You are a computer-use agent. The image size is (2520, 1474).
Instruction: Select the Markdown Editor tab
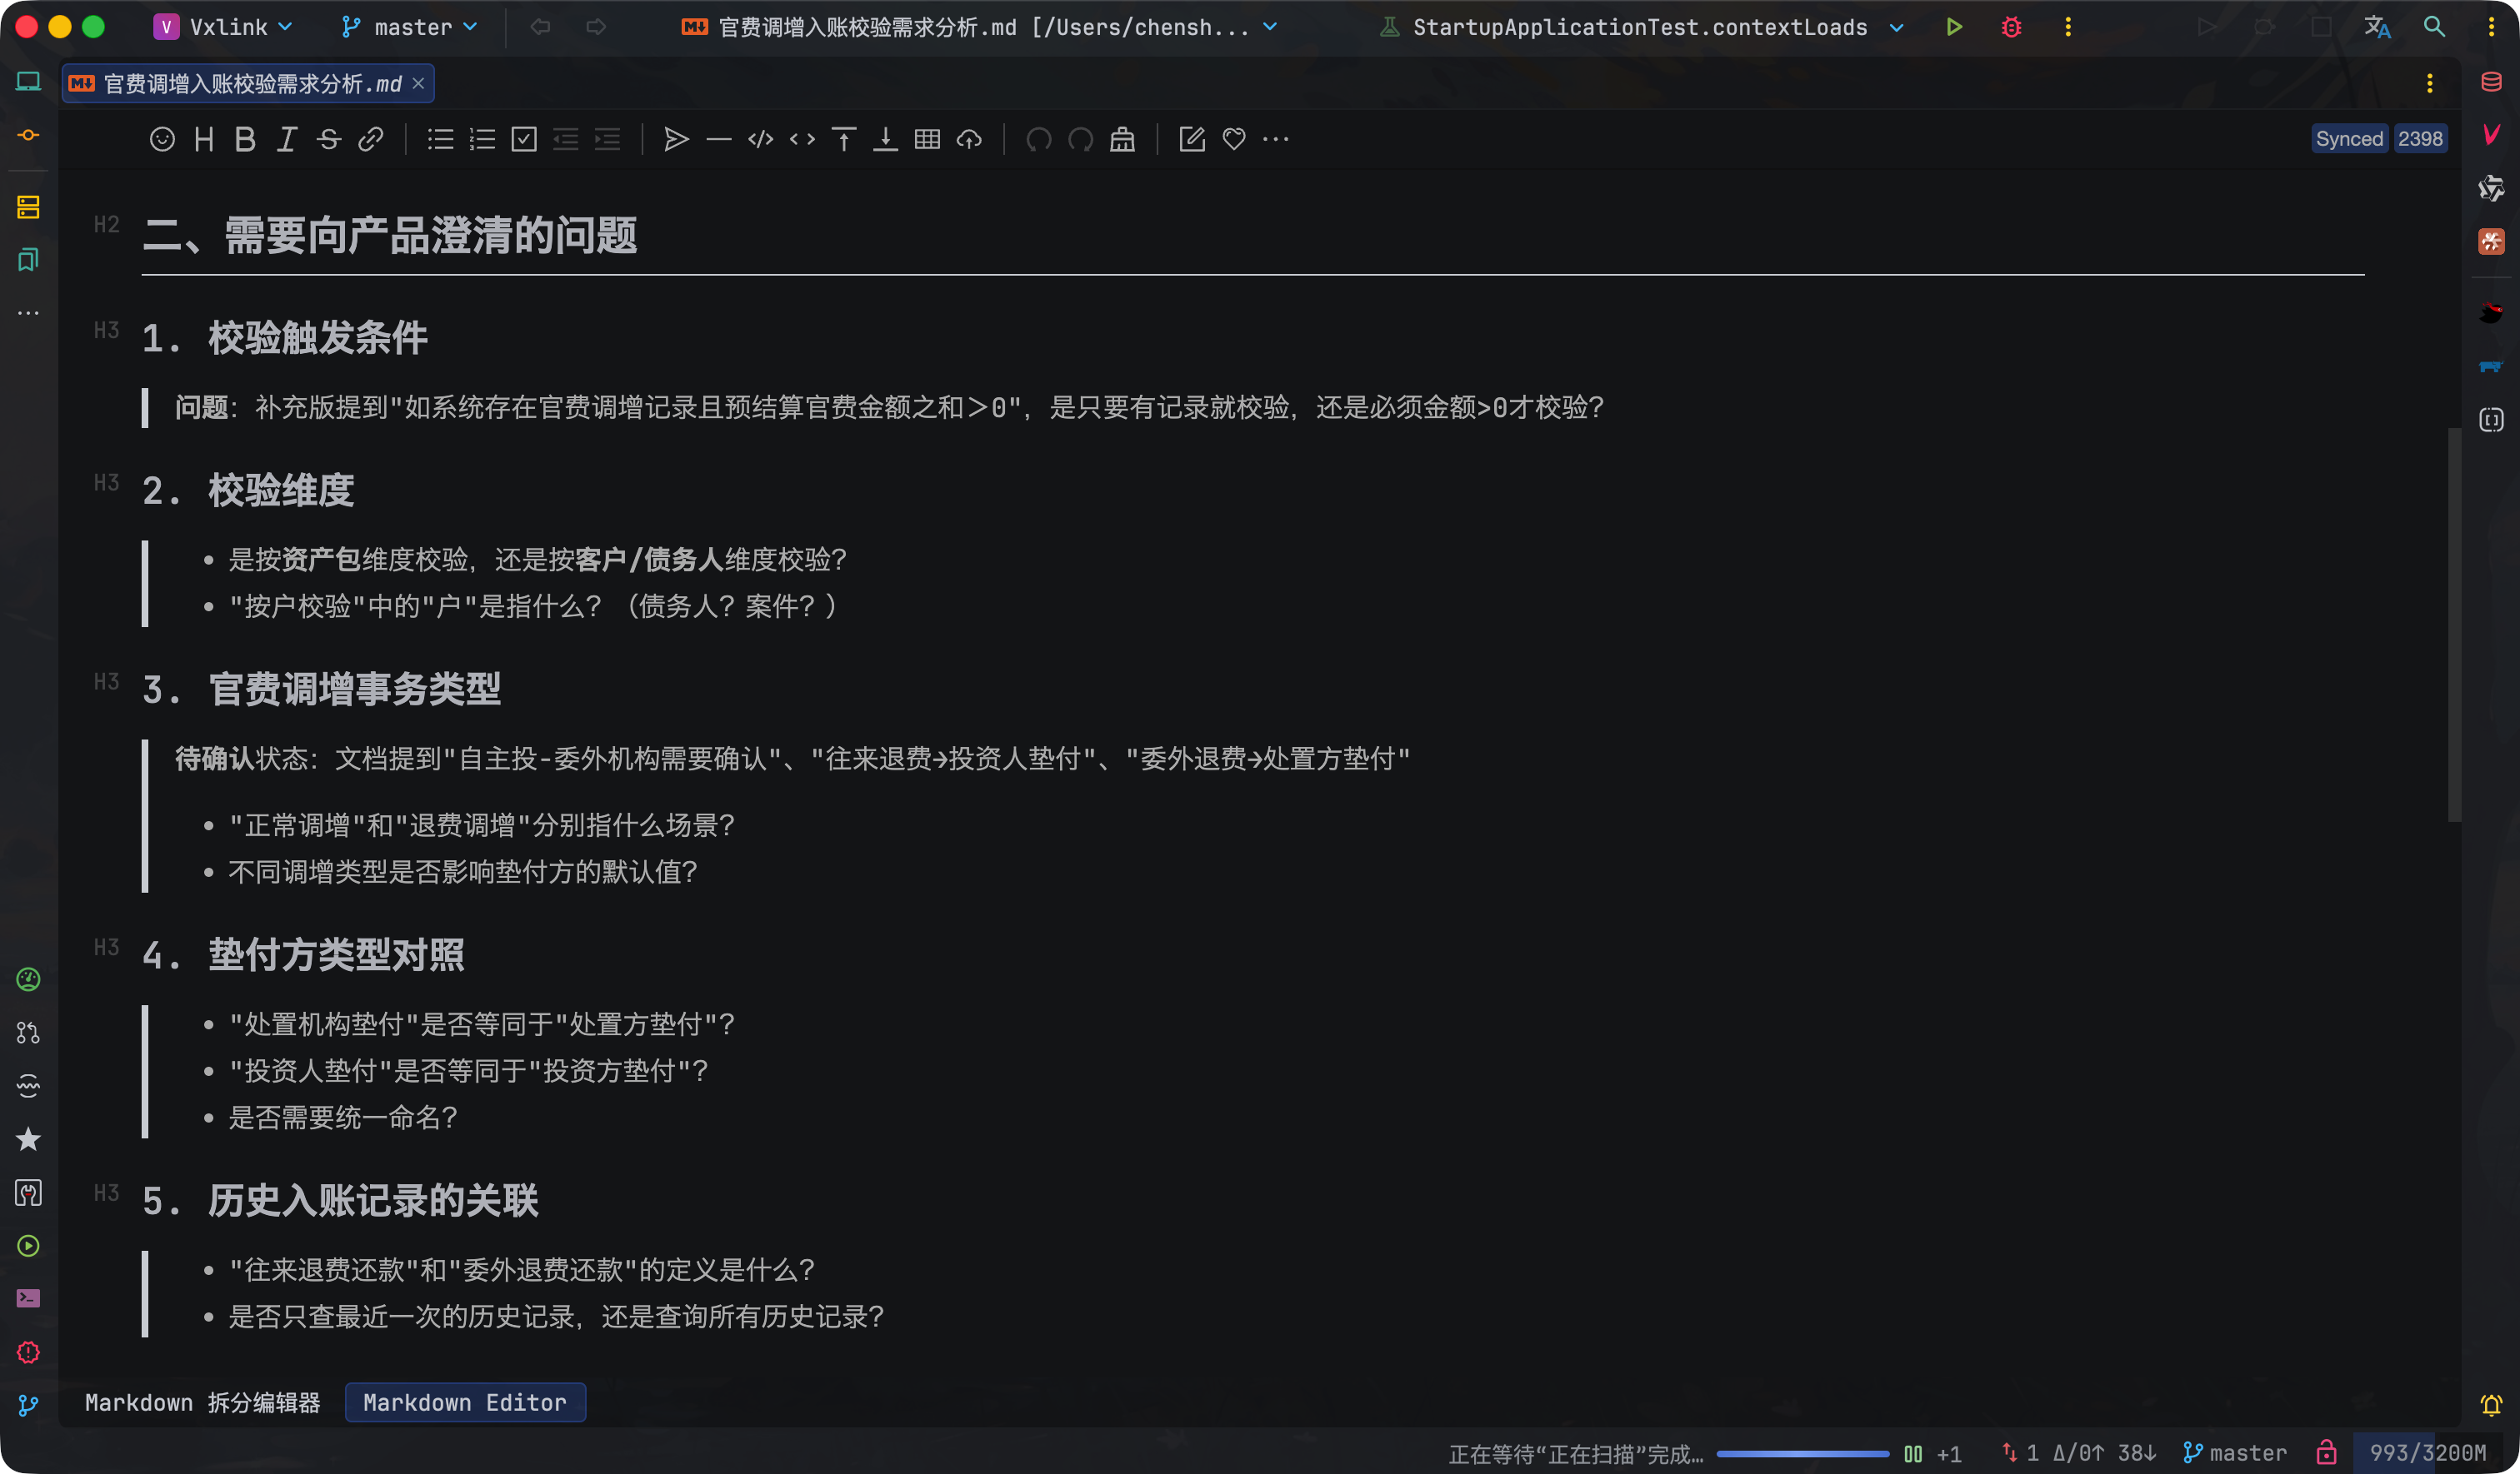(x=465, y=1402)
